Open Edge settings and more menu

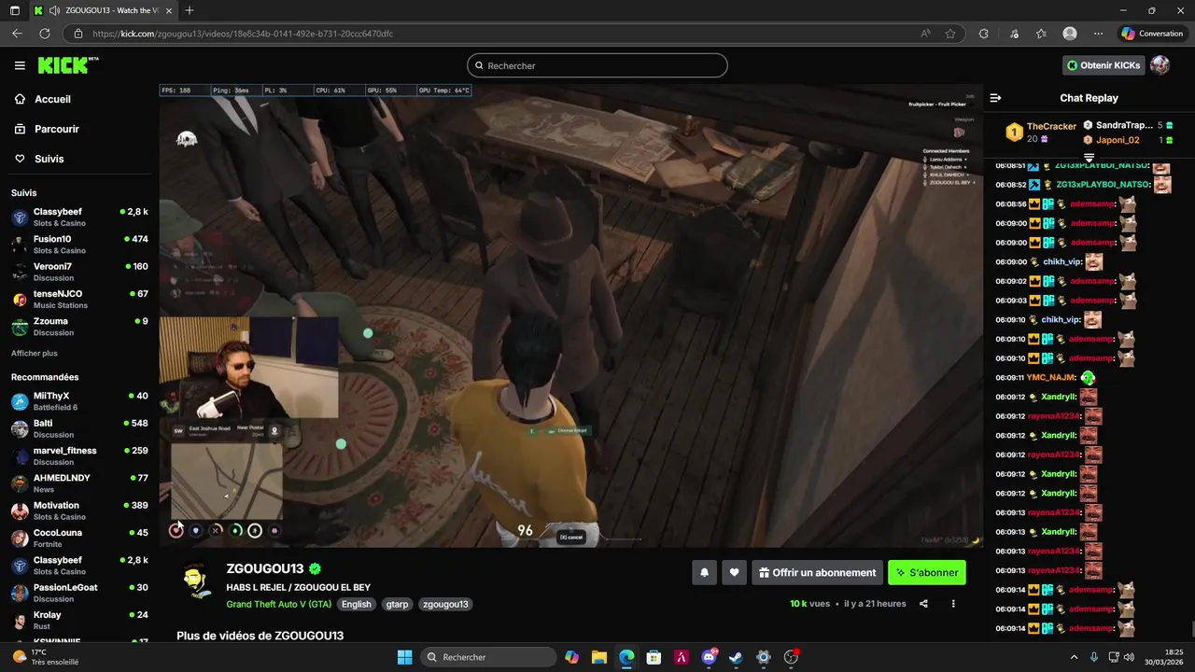click(1099, 34)
